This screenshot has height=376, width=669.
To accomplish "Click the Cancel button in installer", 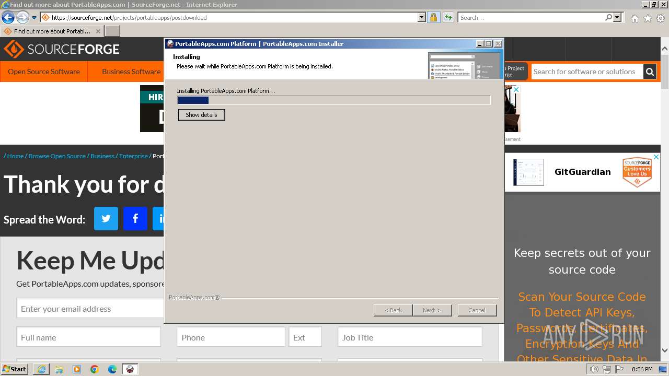I will (x=477, y=310).
